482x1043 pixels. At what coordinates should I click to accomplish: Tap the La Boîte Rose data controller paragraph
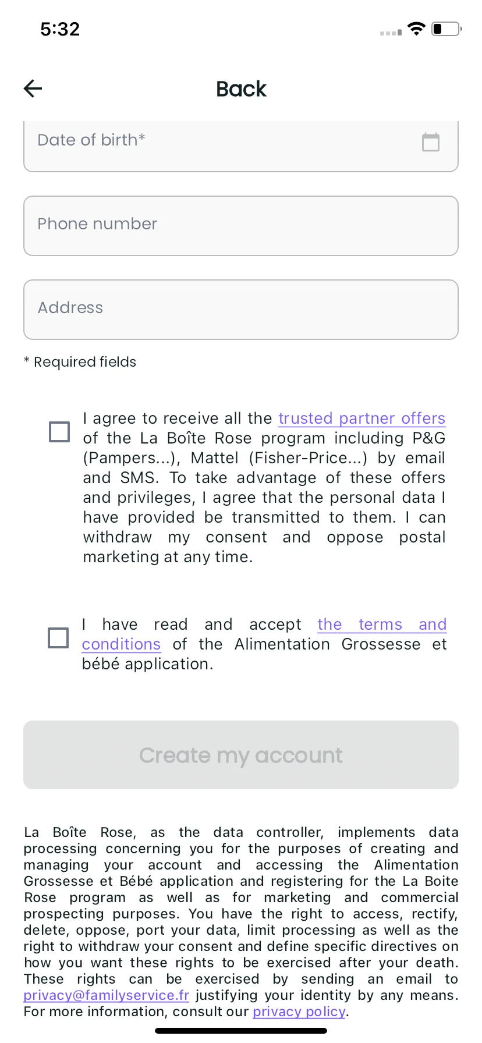241,922
